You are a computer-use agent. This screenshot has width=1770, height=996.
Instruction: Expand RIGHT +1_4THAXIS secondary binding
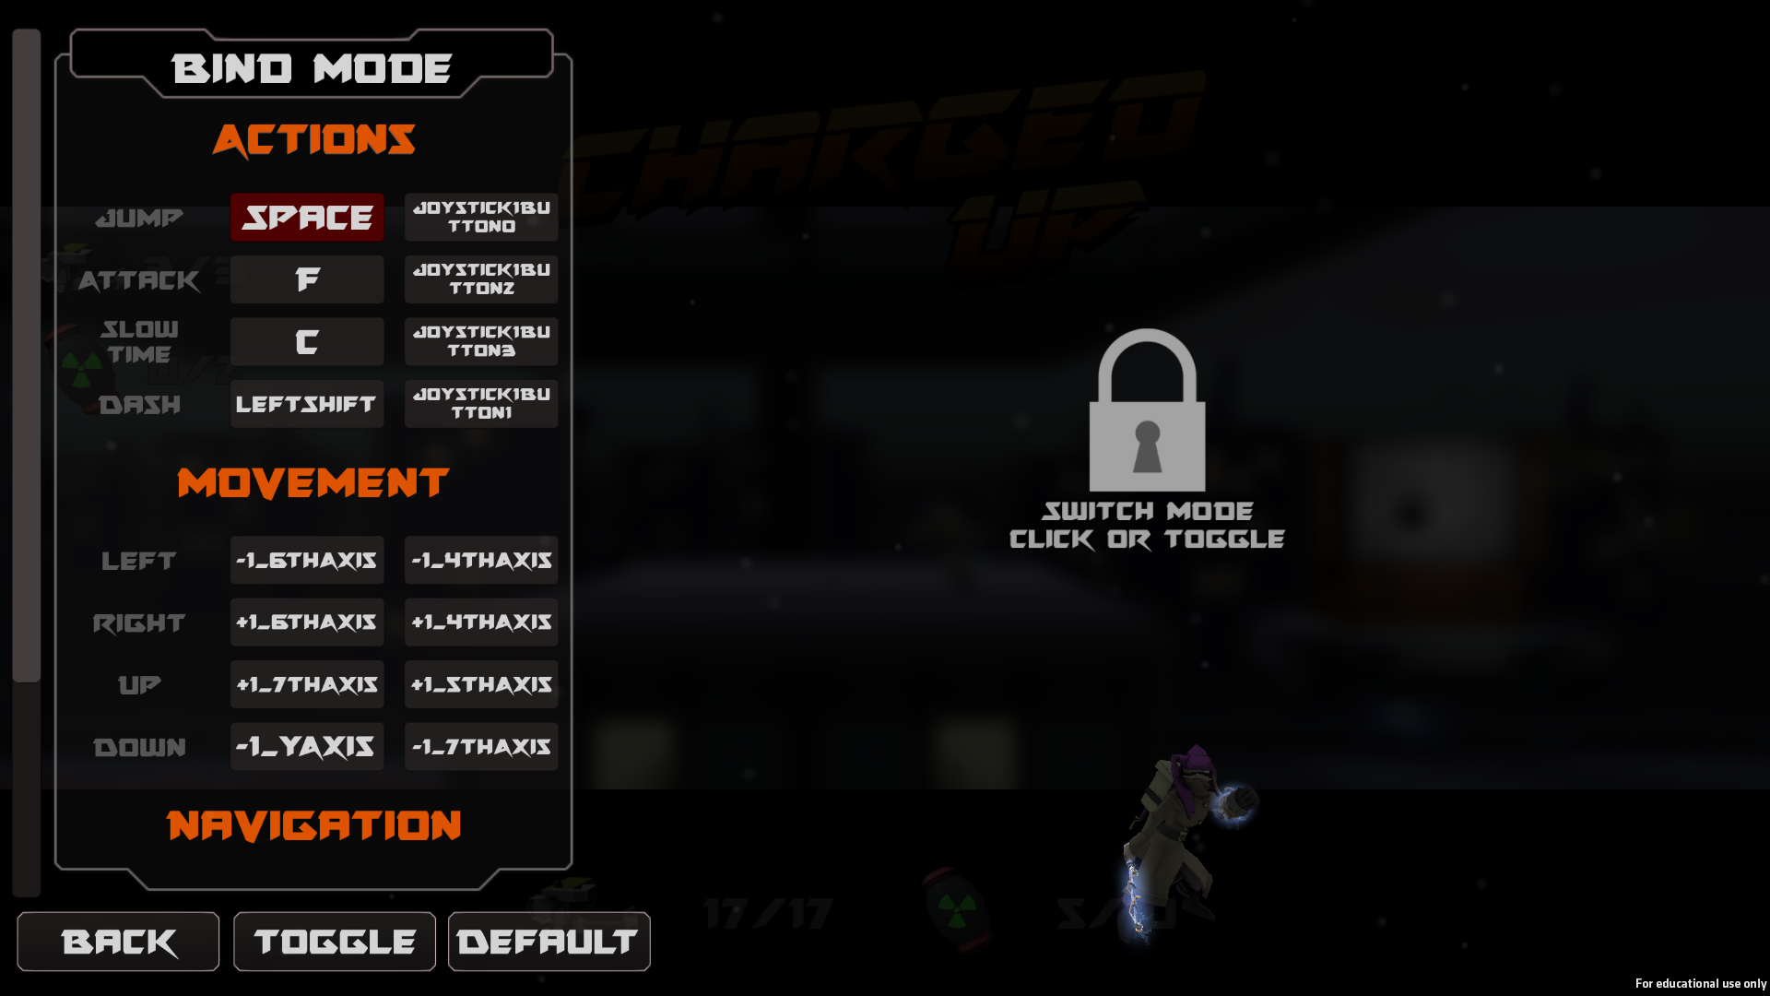483,622
